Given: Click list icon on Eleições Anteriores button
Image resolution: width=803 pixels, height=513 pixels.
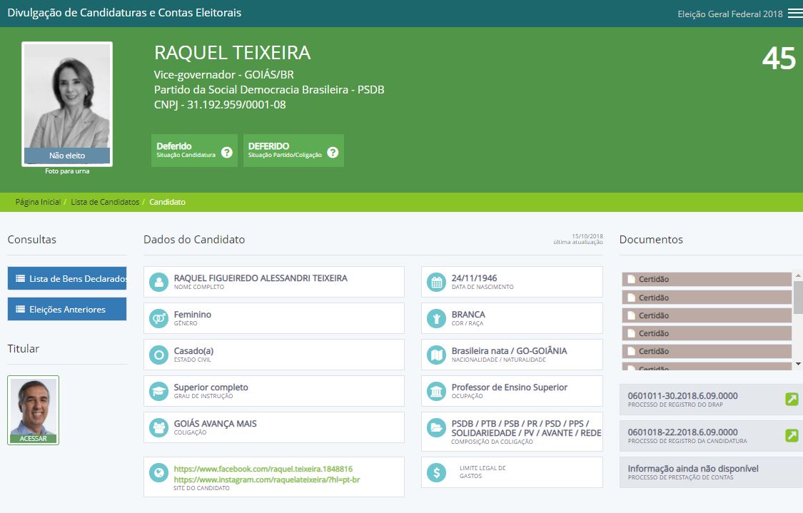Looking at the screenshot, I should tap(21, 309).
